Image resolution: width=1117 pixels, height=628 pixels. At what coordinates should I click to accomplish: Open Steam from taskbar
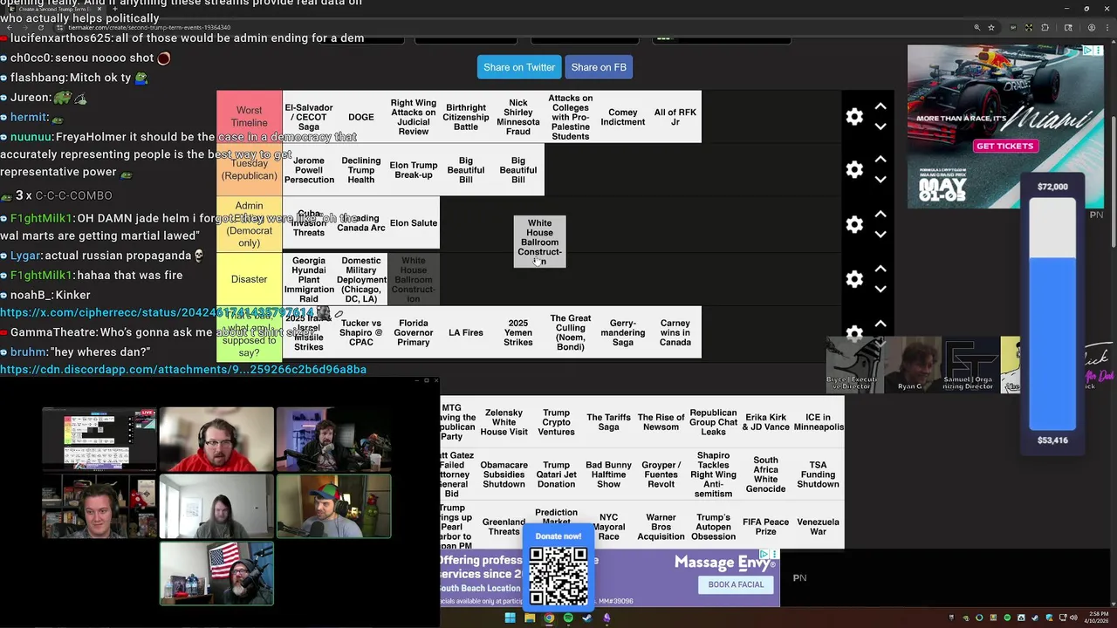point(587,618)
